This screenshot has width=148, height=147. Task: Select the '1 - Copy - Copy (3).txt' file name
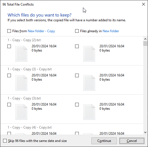coord(24,98)
